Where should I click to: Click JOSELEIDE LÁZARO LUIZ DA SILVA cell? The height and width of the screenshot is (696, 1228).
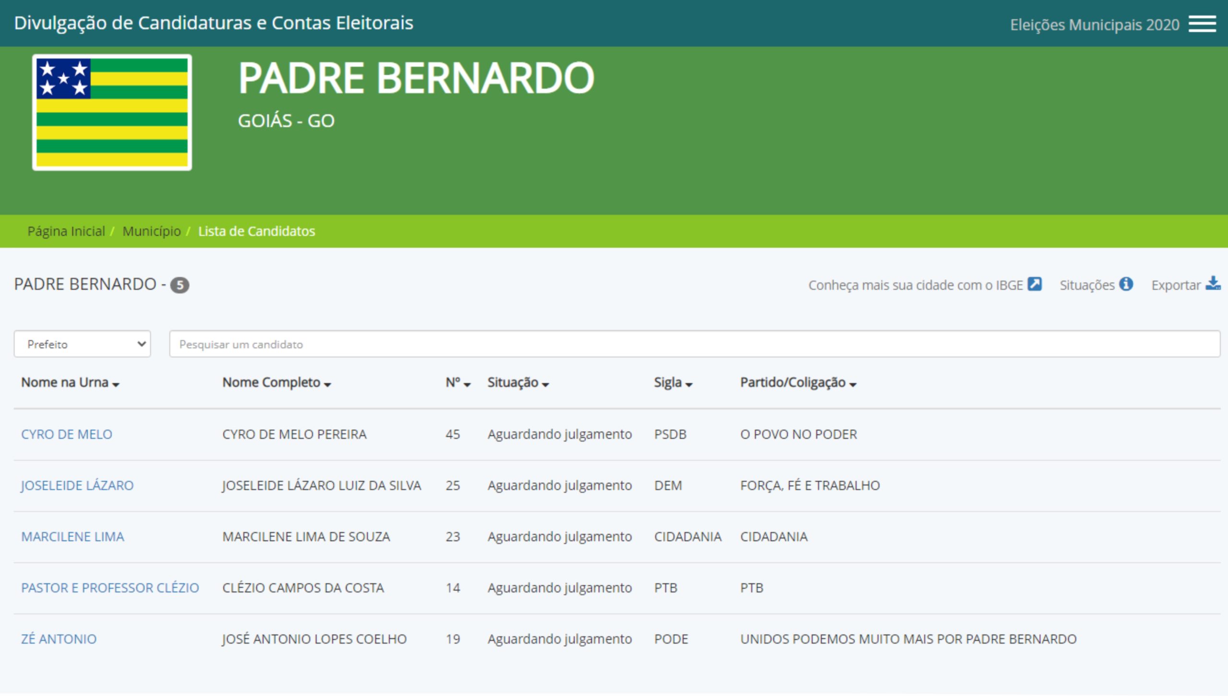(321, 486)
